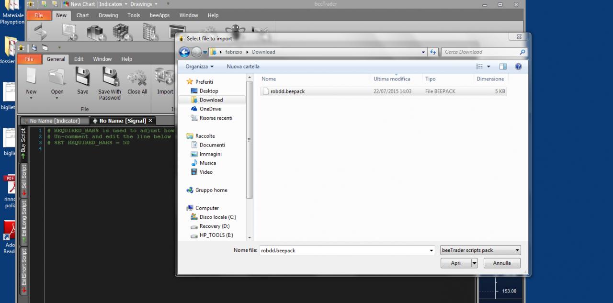613x303 pixels.
Task: Expand the Organizza dropdown menu
Action: click(x=200, y=67)
